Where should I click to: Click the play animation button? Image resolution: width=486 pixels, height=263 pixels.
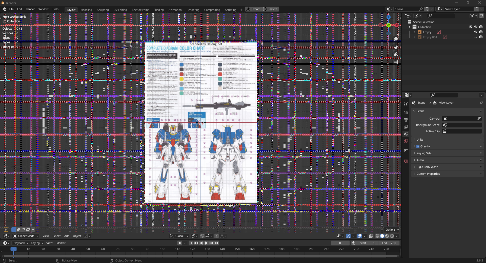(x=206, y=243)
